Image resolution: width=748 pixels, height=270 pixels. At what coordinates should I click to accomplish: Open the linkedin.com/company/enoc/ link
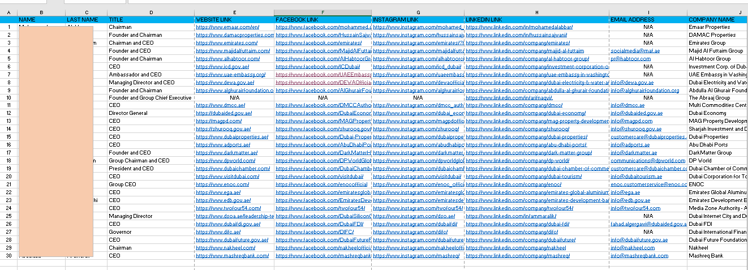[513, 184]
